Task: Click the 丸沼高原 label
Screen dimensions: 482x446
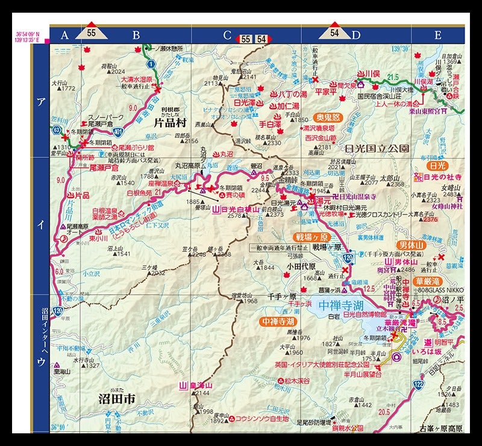Action: pos(187,166)
